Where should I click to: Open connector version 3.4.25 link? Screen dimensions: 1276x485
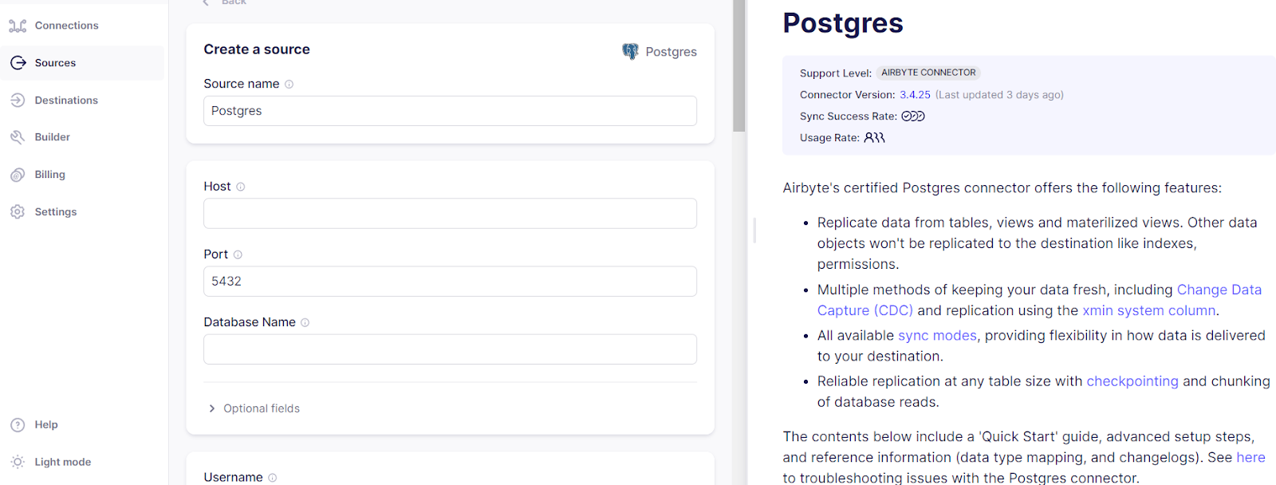[x=915, y=95]
